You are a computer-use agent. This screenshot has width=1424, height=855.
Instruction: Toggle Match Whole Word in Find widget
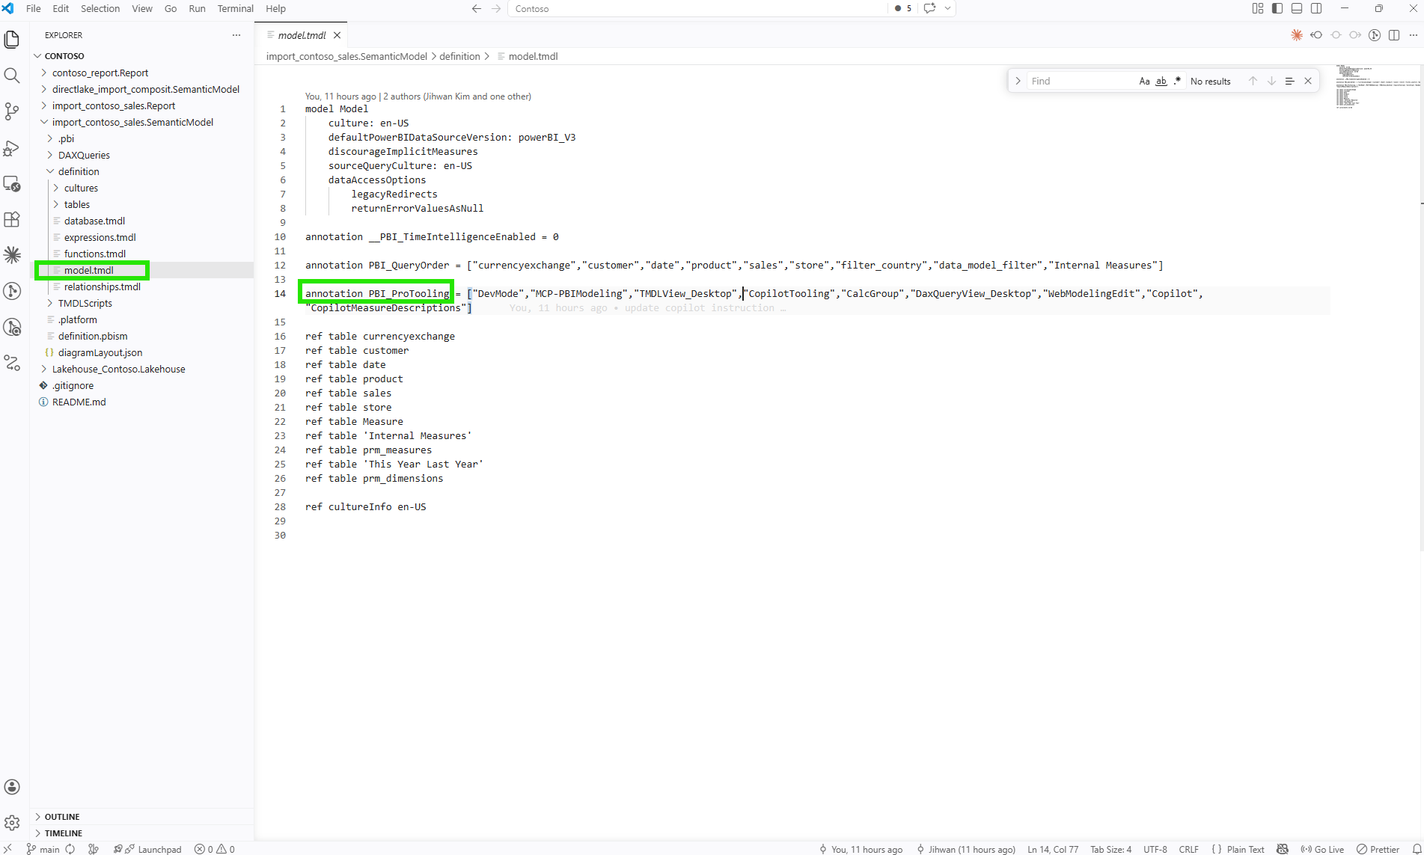(1161, 81)
